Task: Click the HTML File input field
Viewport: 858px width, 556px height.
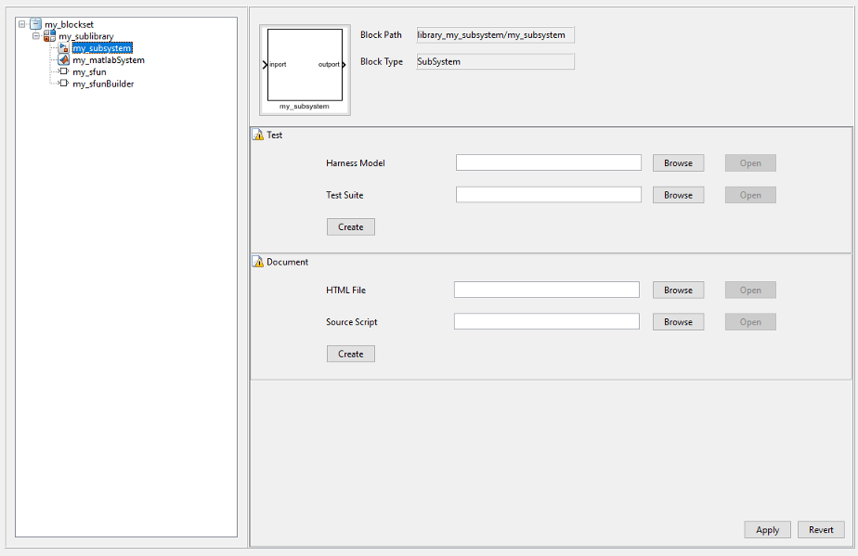Action: pyautogui.click(x=547, y=290)
